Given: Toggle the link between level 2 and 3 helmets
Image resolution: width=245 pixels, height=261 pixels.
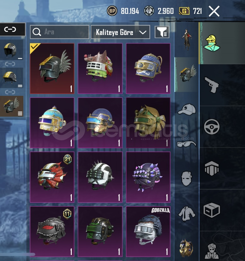Looking at the screenshot, I should coord(10,92).
